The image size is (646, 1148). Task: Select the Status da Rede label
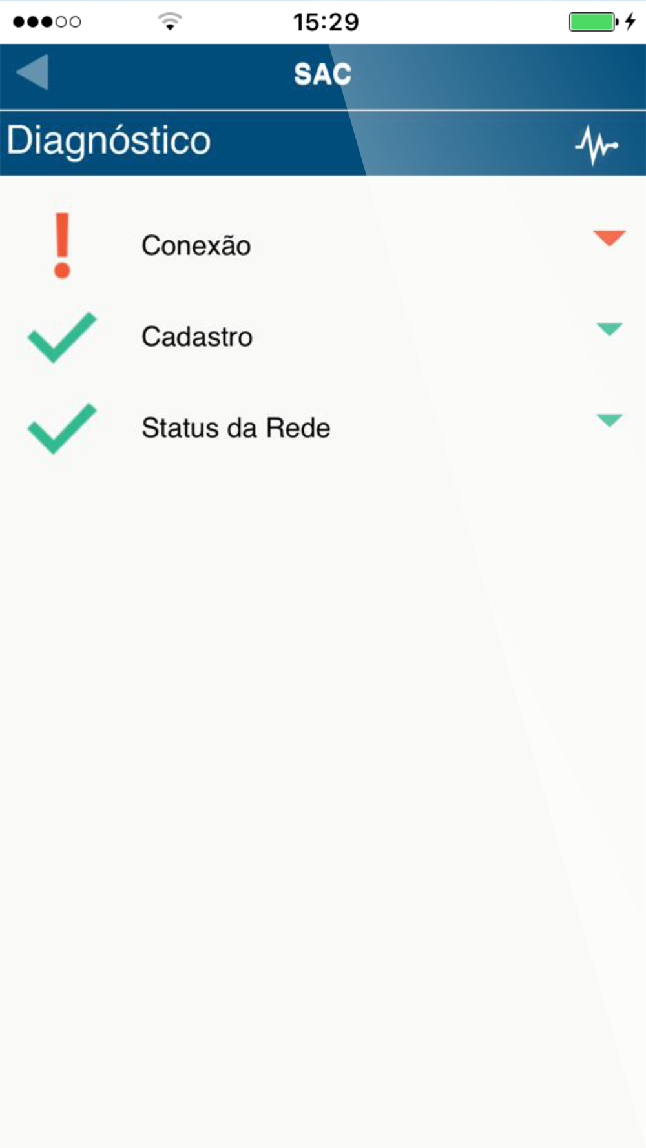236,428
